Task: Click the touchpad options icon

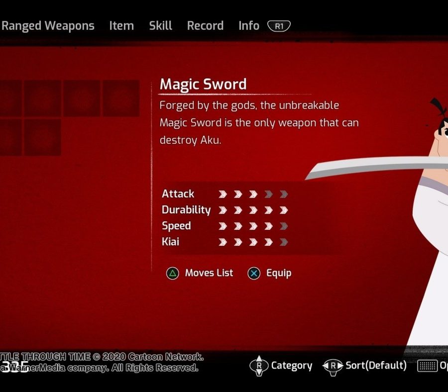Action: click(428, 366)
